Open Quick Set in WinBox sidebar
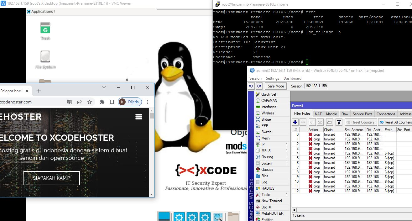This screenshot has height=221, width=412. [269, 94]
